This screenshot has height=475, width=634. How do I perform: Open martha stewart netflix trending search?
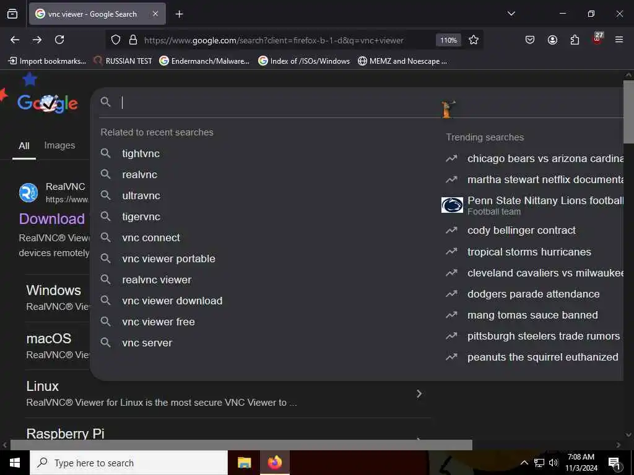(x=534, y=179)
